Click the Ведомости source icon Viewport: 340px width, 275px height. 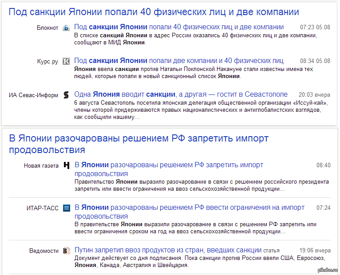tap(67, 251)
